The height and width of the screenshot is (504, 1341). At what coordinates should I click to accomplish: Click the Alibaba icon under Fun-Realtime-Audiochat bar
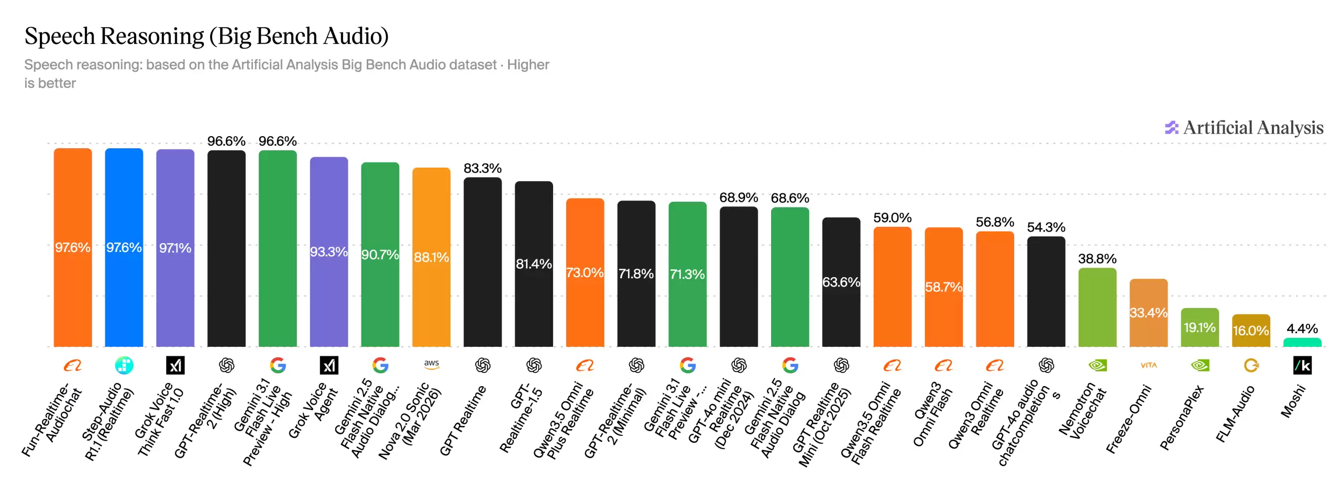pos(72,366)
